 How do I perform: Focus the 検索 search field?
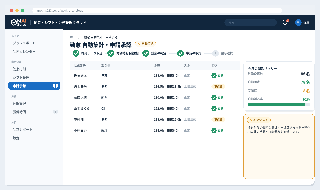[251, 22]
